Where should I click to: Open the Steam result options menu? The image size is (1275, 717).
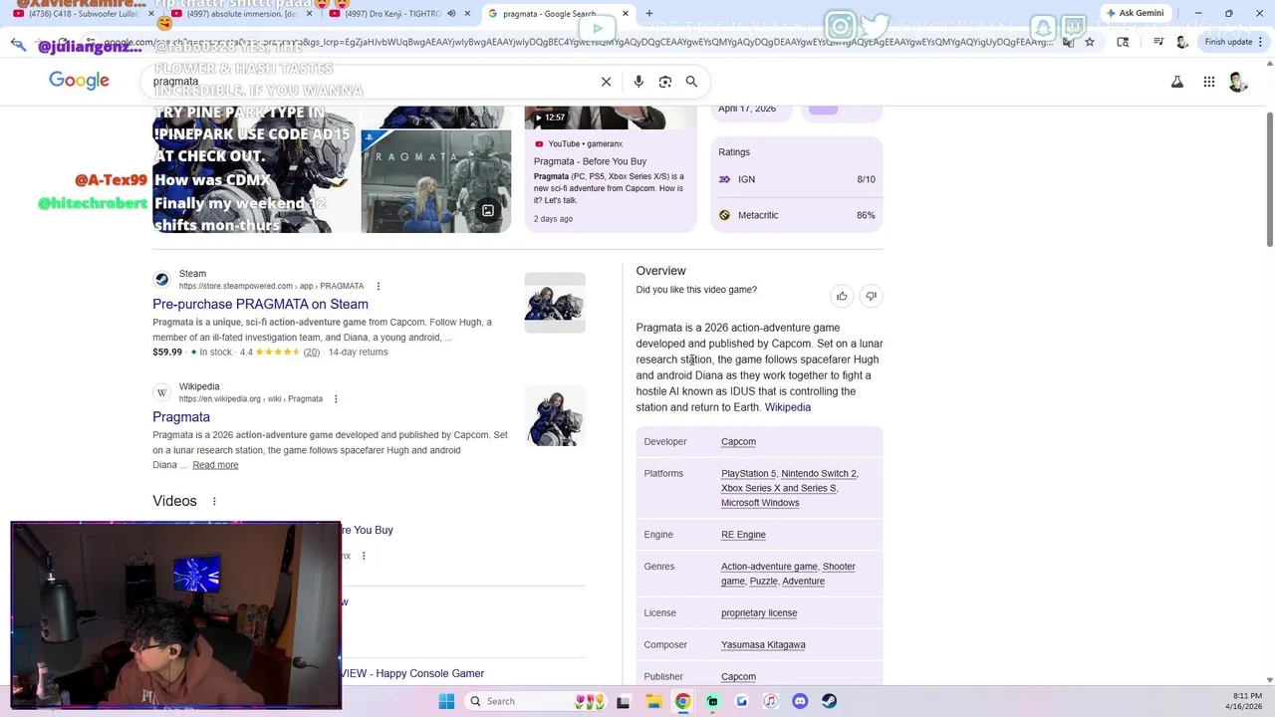(x=378, y=287)
